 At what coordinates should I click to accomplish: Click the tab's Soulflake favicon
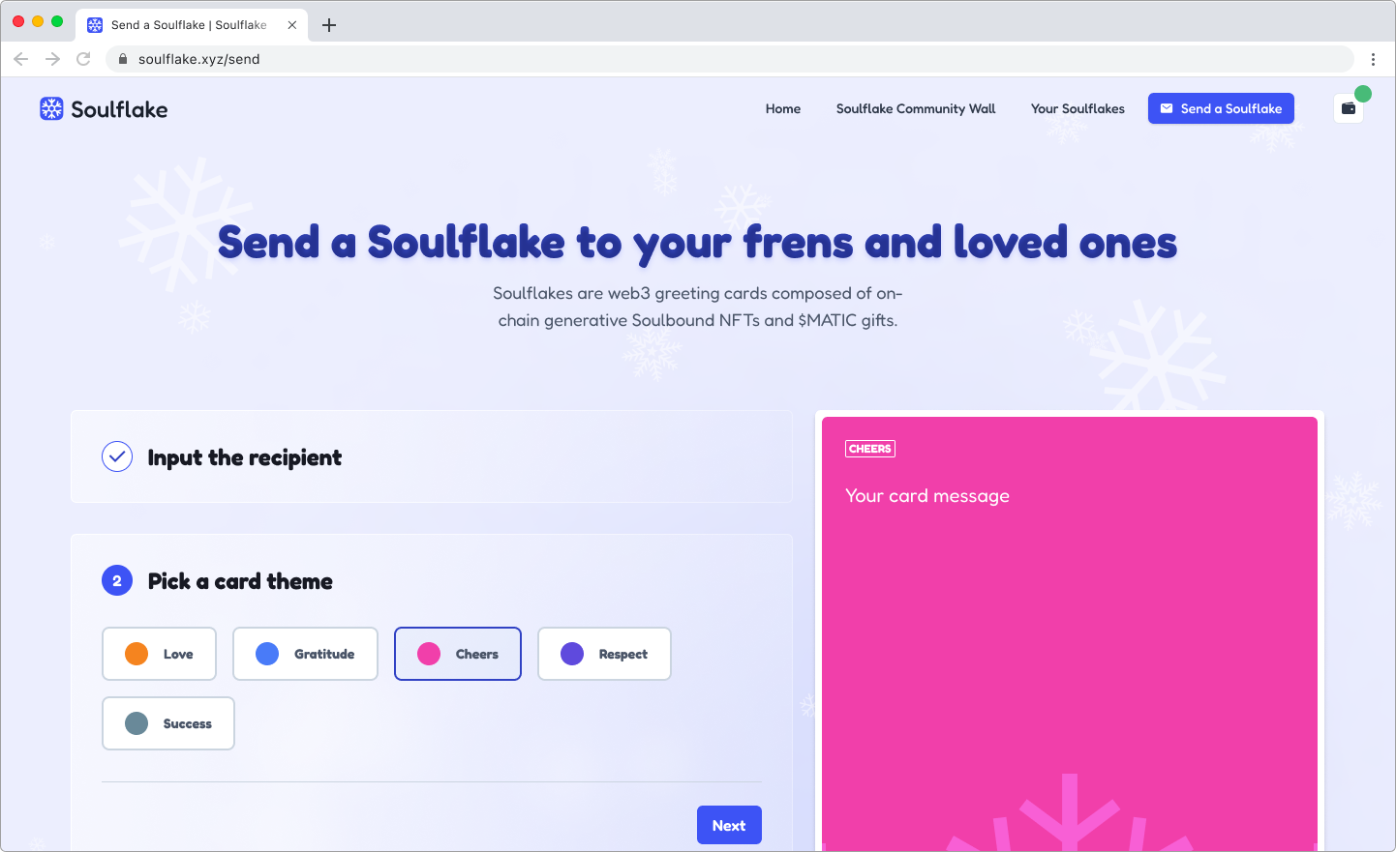point(95,25)
